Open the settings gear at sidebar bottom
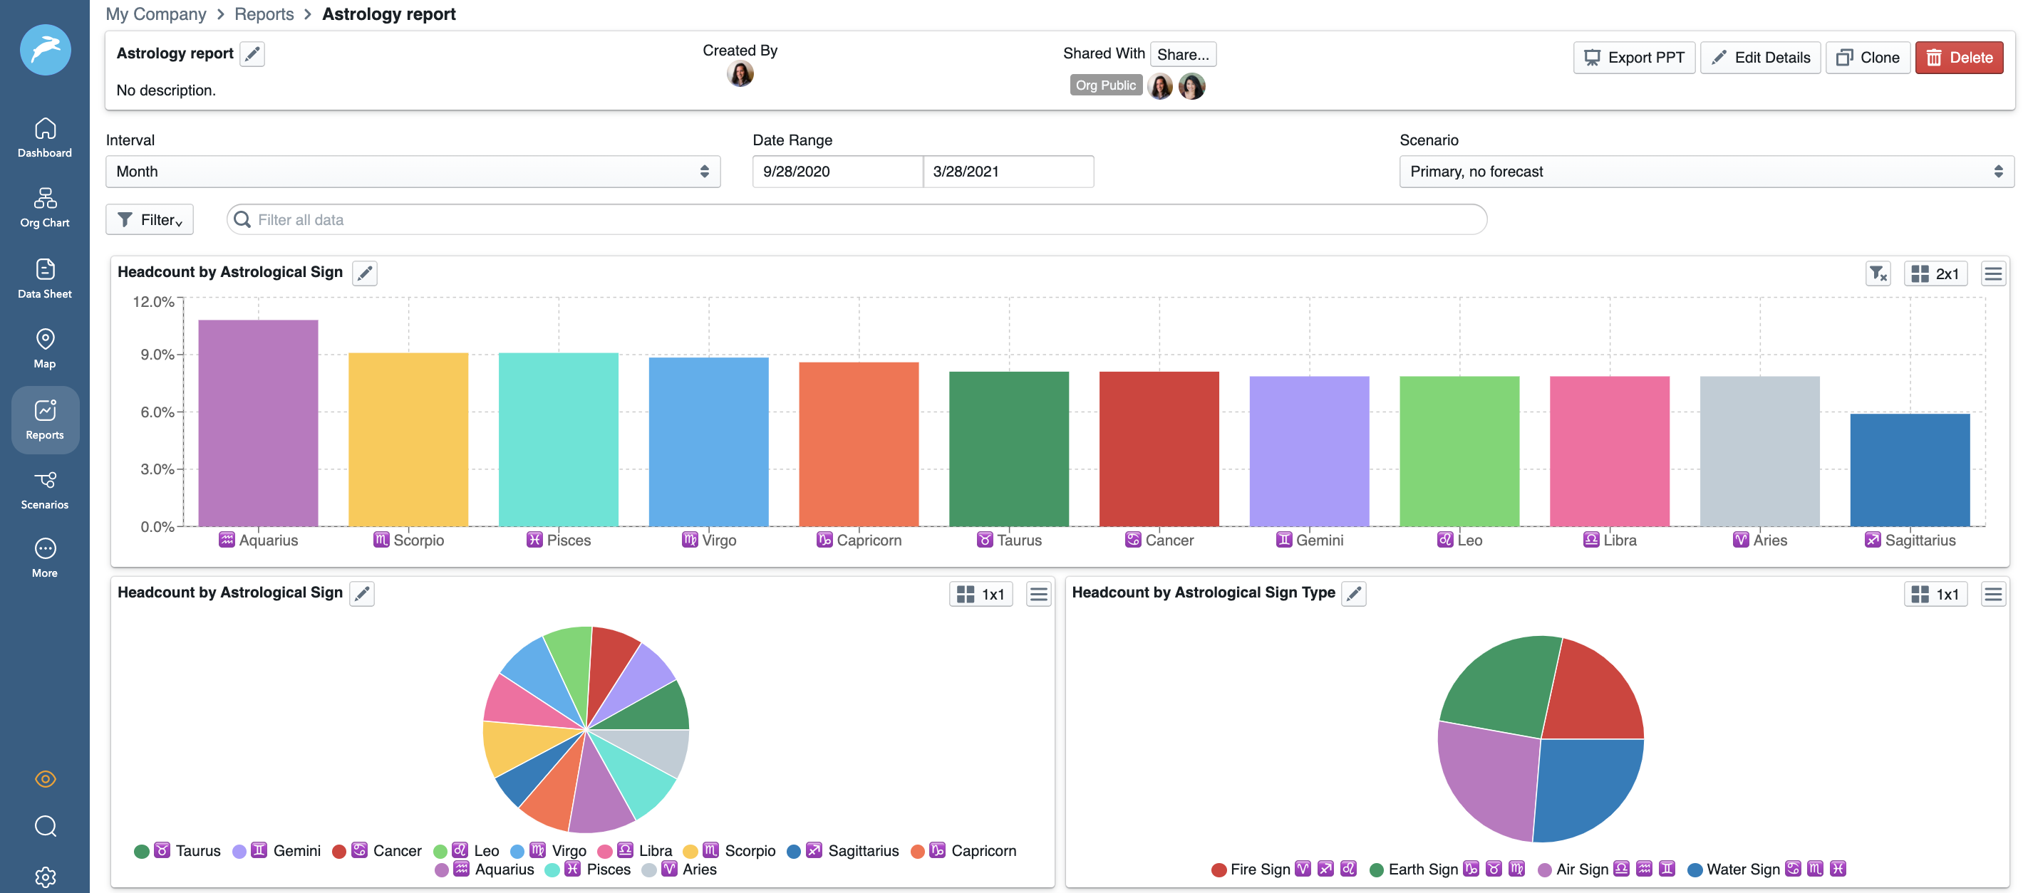 click(45, 877)
